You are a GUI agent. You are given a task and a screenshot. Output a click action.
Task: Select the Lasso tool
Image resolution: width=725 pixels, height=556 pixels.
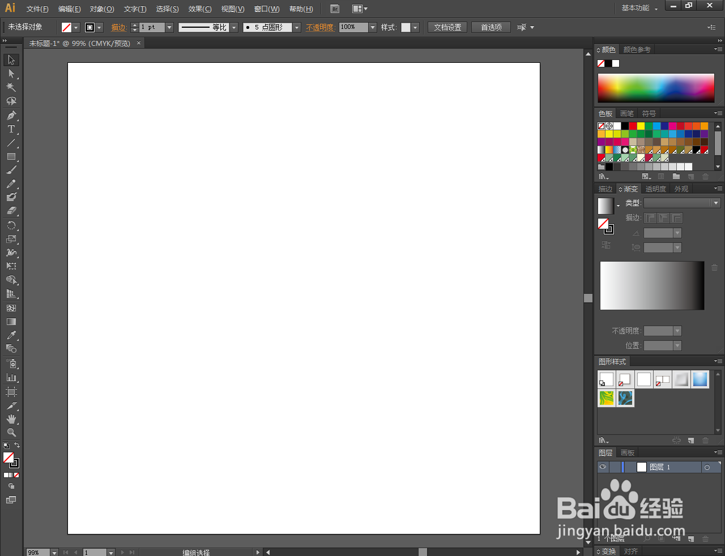(x=11, y=101)
